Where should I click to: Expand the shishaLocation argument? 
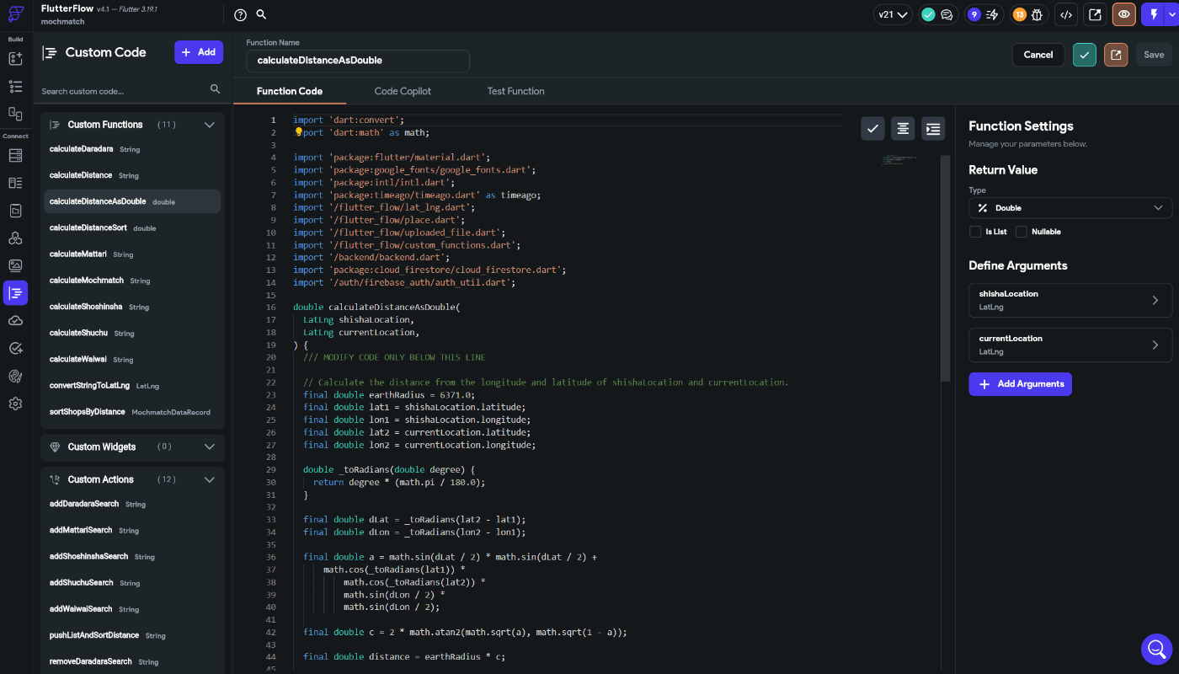1070,300
